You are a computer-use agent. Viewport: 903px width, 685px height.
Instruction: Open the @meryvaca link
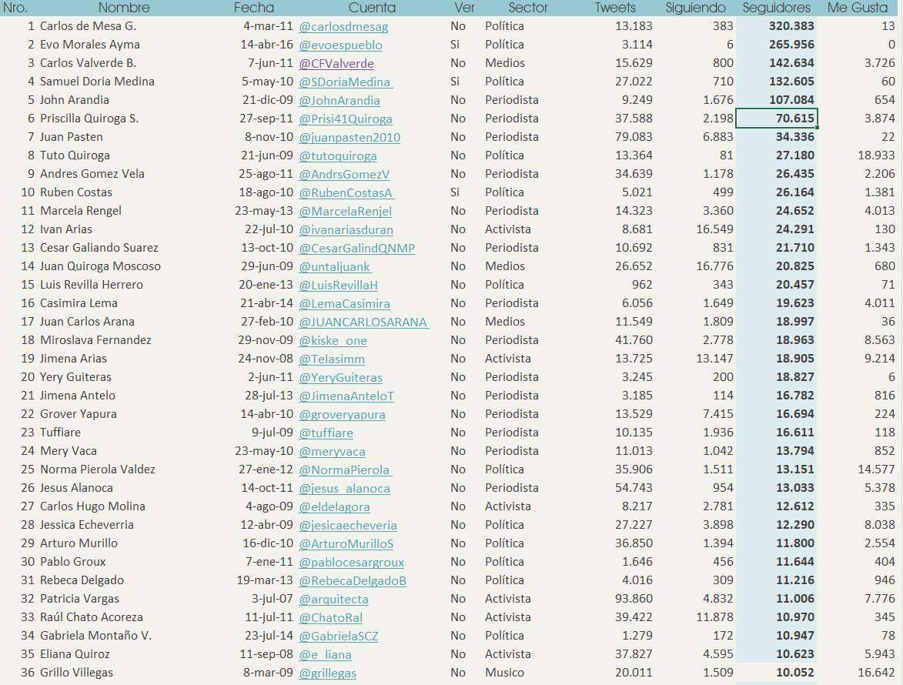[333, 451]
